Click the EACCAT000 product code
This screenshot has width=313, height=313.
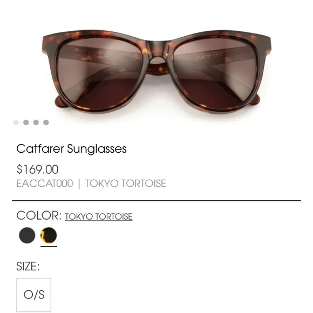pos(45,183)
